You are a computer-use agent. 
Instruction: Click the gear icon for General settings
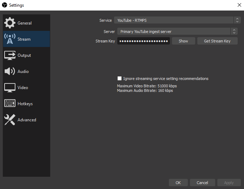(x=9, y=23)
